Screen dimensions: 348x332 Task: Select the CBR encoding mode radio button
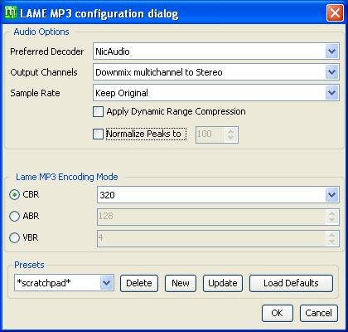(14, 195)
